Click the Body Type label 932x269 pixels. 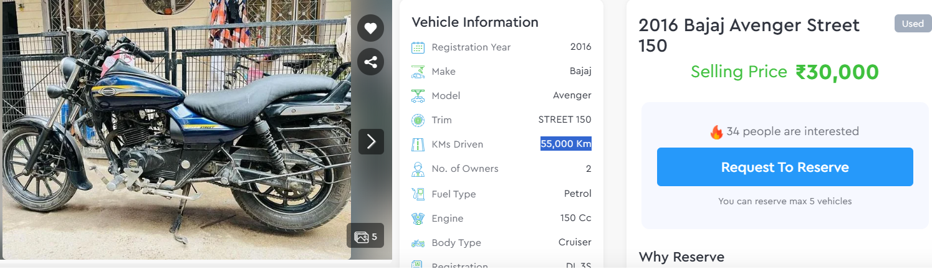tap(456, 243)
